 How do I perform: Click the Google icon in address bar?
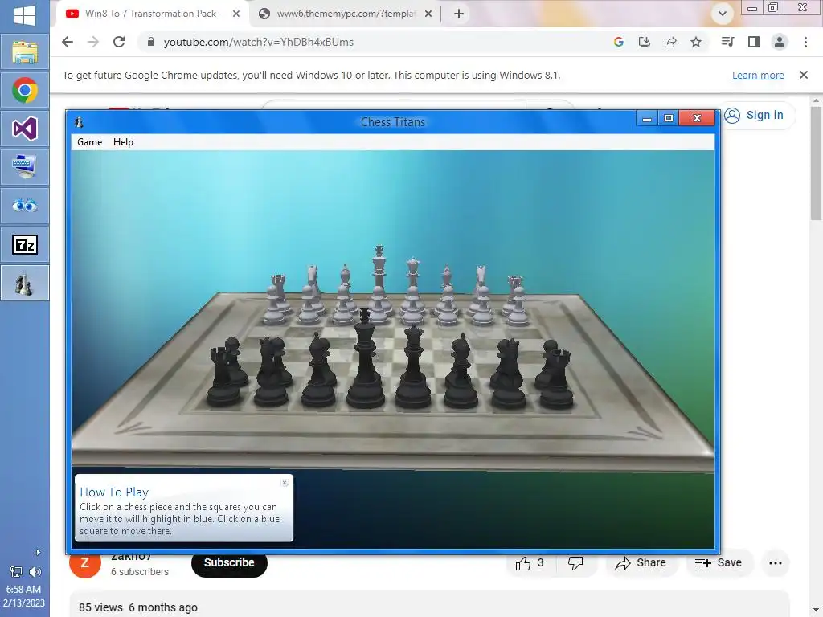(618, 42)
